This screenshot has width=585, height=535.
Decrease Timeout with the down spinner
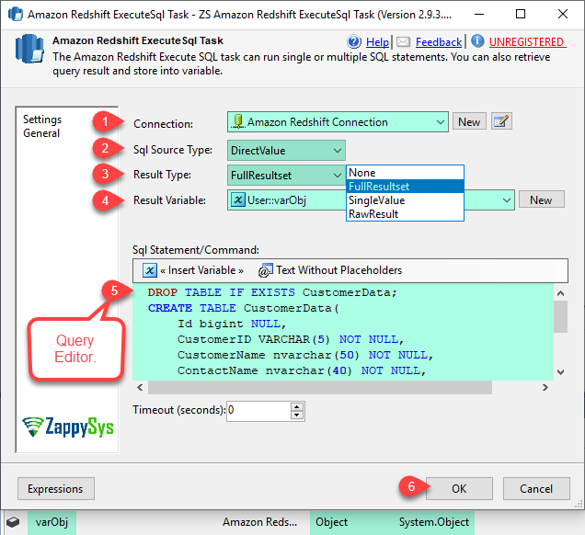(296, 415)
